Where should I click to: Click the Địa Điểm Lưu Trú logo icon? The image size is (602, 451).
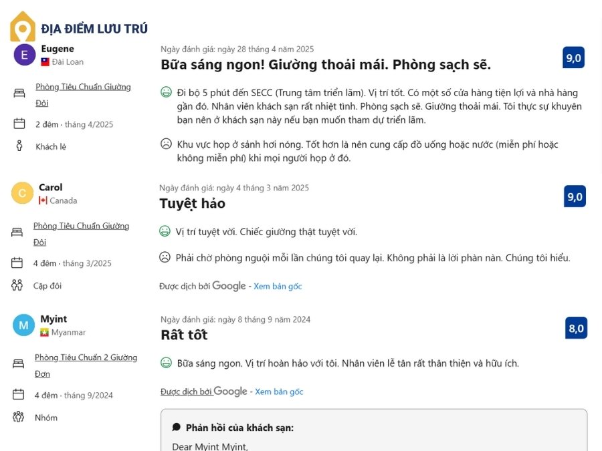(23, 27)
